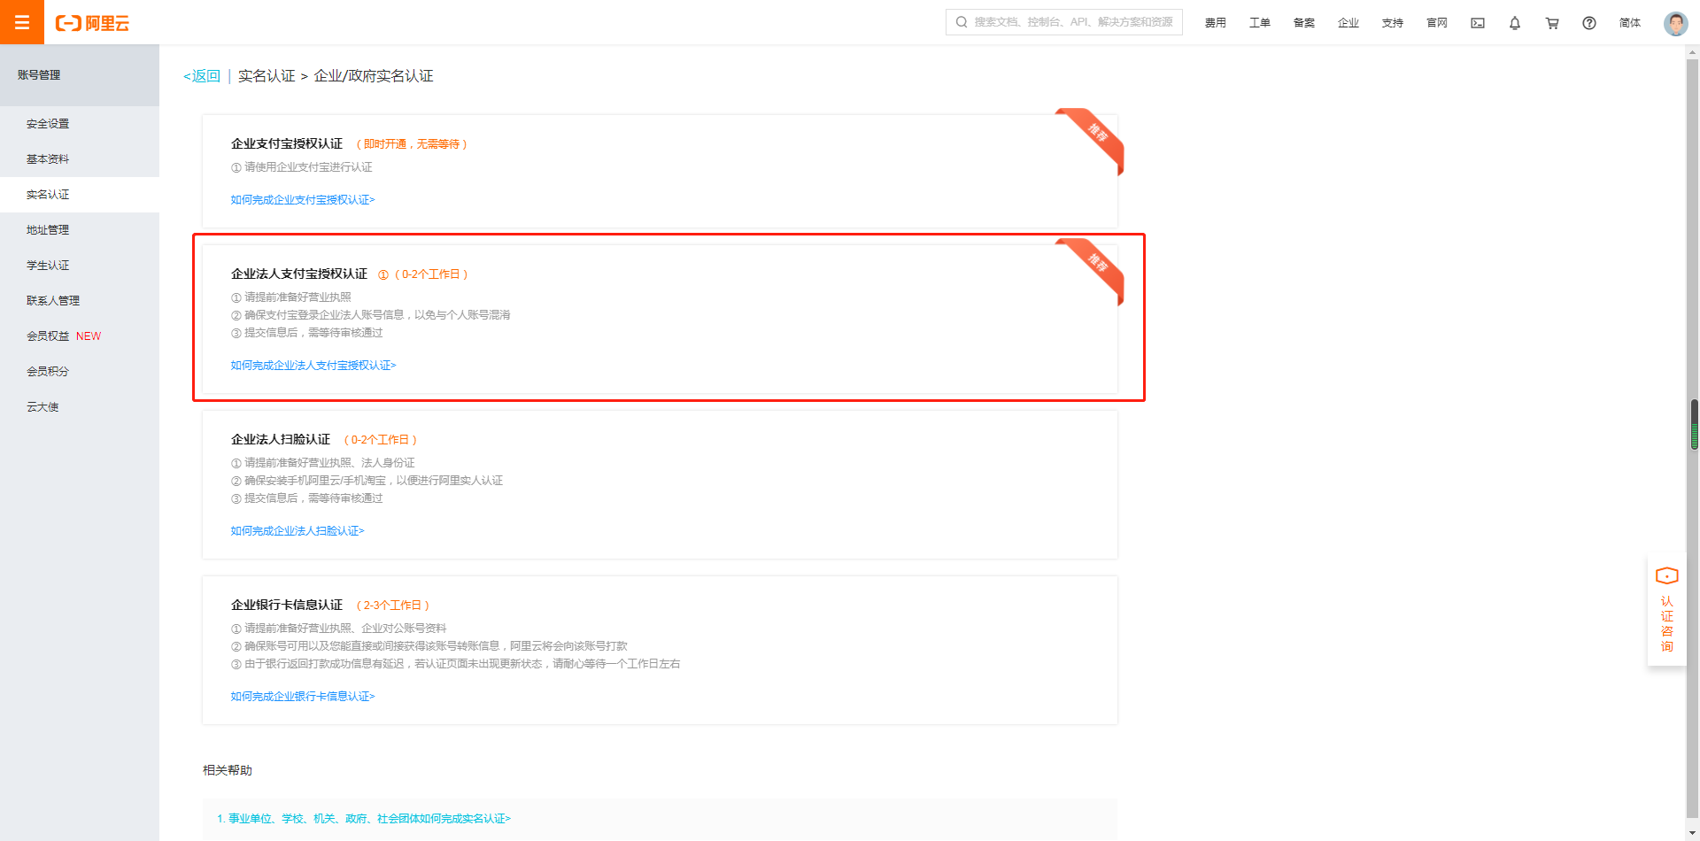
Task: Open the shopping cart
Action: [x=1552, y=23]
